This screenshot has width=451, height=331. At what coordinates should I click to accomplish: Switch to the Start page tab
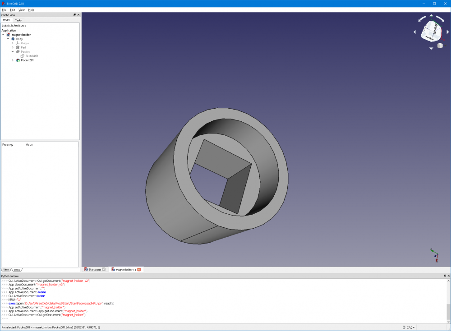(94, 269)
